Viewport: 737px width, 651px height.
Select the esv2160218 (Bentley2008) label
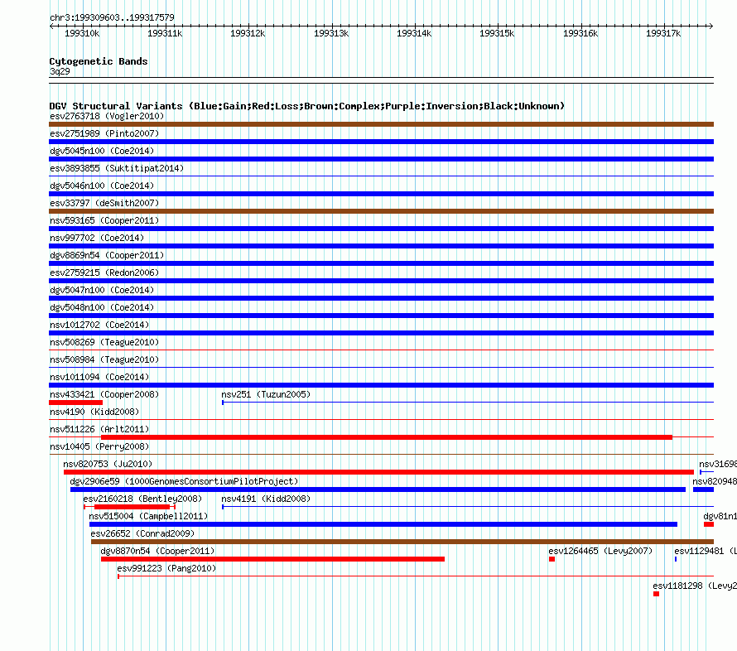[142, 499]
